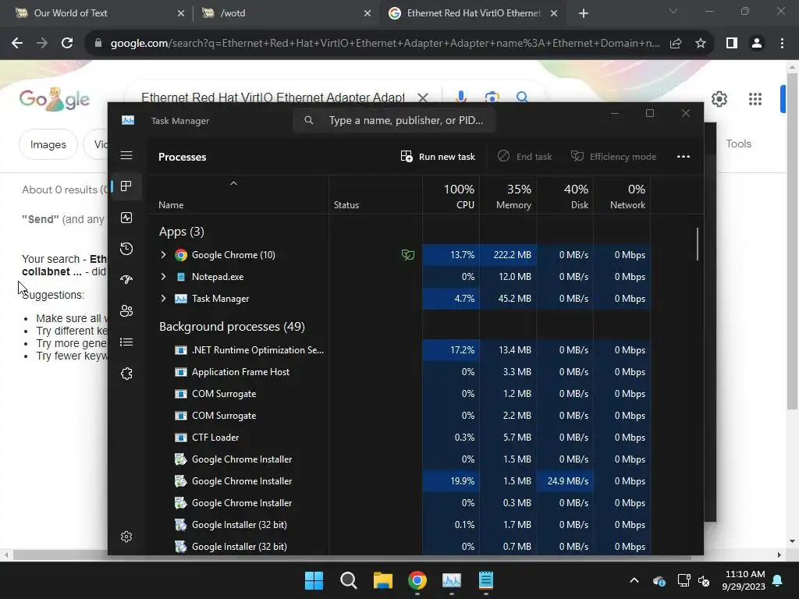Click the End task button

525,156
